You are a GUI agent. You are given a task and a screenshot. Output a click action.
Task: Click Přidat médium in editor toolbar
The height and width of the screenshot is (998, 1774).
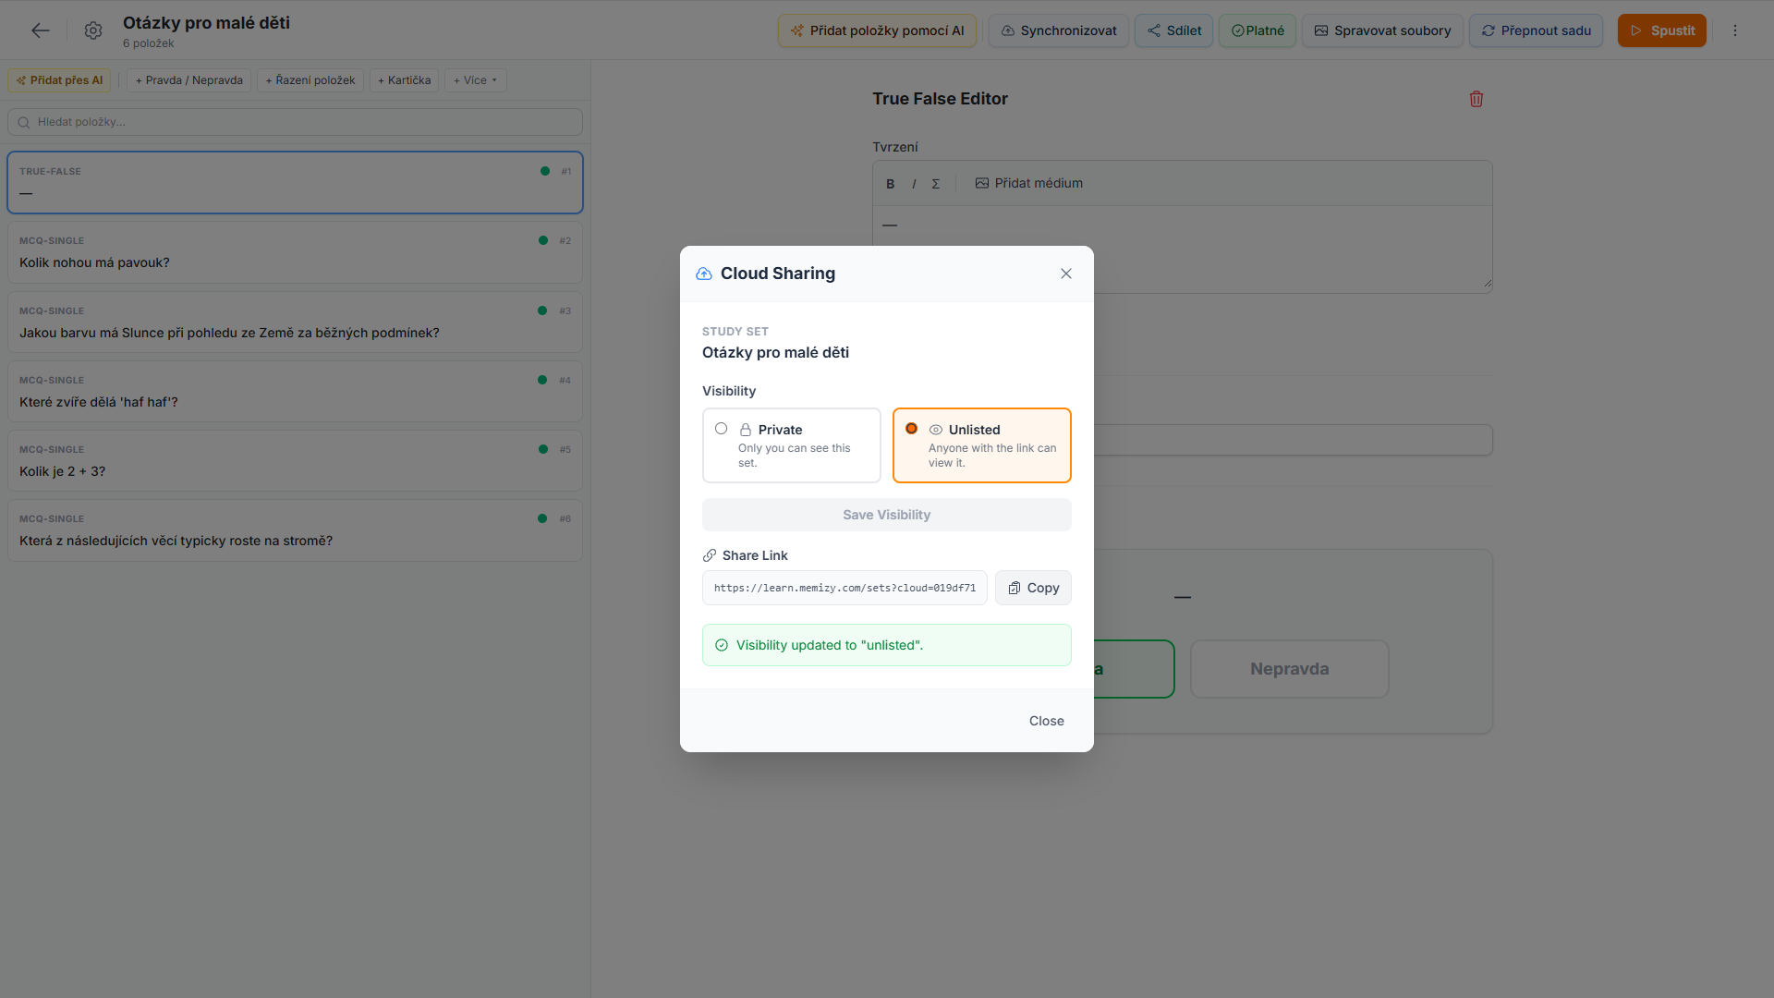pos(1029,183)
